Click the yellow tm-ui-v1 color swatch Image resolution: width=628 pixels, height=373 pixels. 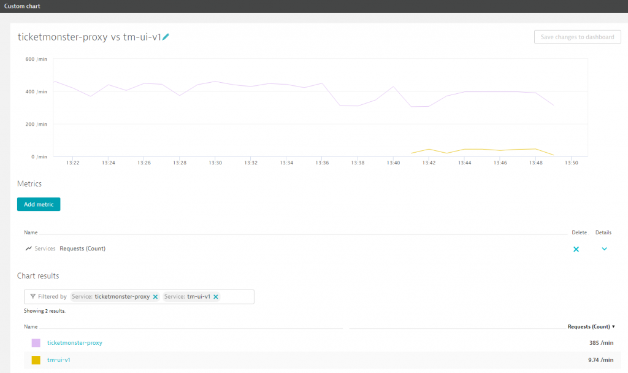36,360
